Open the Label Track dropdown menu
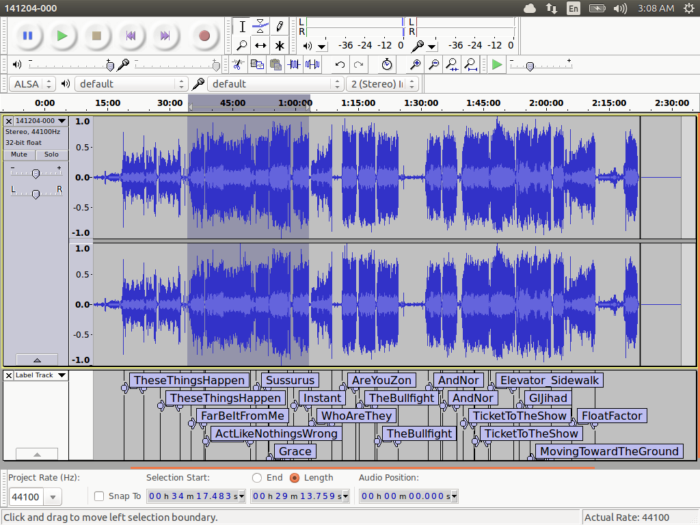This screenshot has width=700, height=525. pos(40,375)
